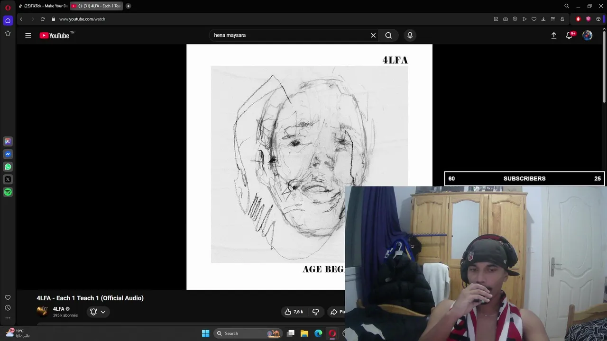Go back to previous page

click(21, 19)
